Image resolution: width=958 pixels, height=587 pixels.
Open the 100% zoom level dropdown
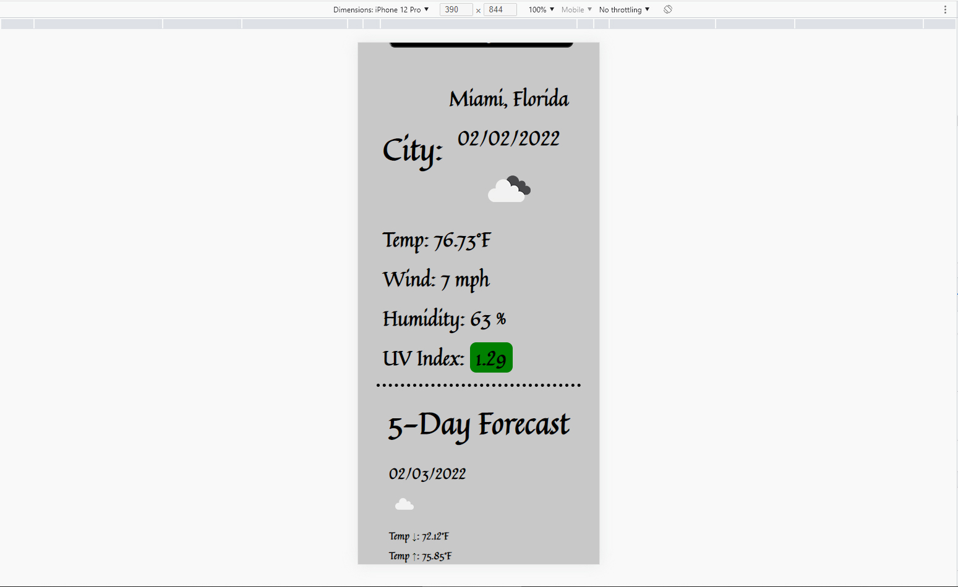click(x=539, y=9)
